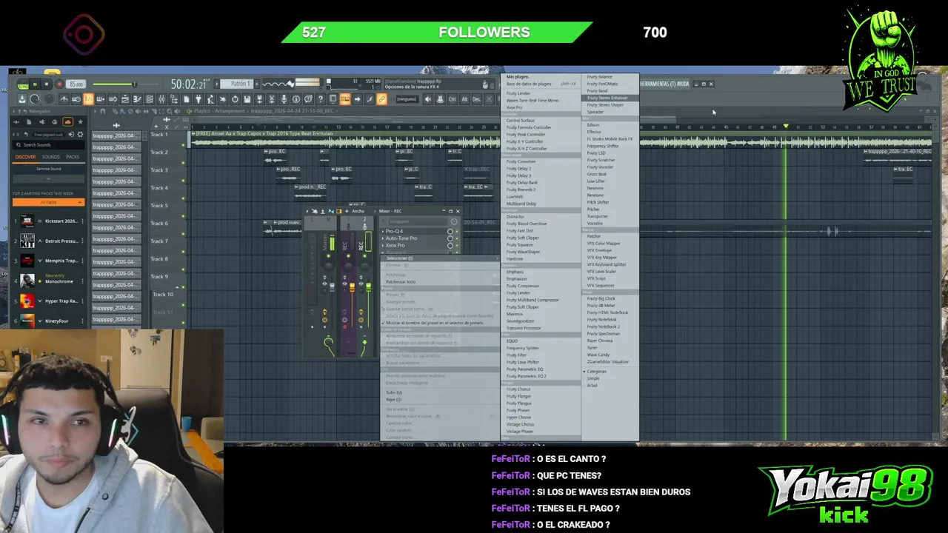Click the REC mixer track yellow fader

pos(353,288)
